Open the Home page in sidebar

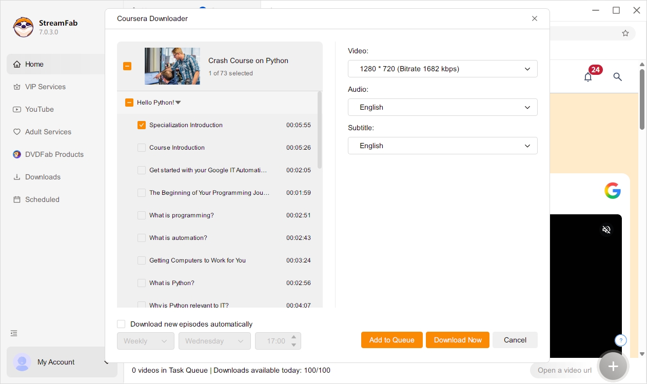[55, 64]
